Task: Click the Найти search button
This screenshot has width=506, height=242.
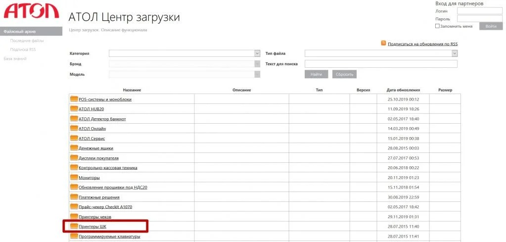Action: tap(316, 74)
